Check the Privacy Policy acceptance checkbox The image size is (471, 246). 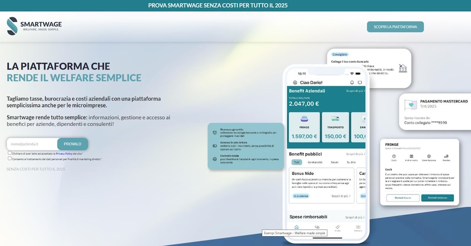10,153
